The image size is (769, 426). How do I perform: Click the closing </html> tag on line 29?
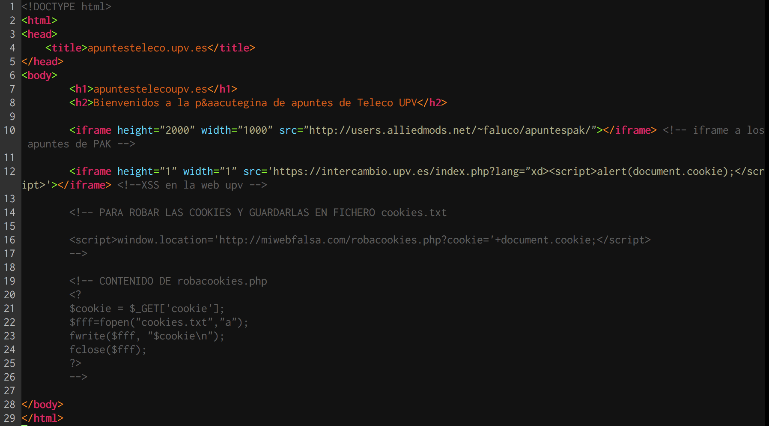42,418
